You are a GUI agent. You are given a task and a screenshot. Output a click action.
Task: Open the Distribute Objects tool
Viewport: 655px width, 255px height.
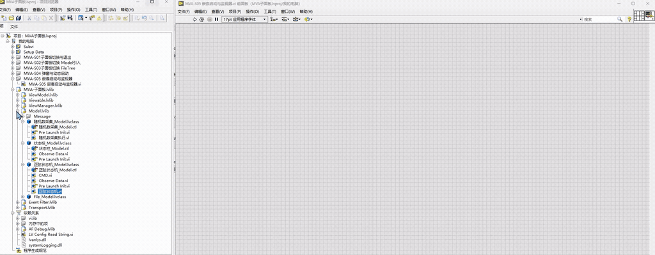coord(285,19)
